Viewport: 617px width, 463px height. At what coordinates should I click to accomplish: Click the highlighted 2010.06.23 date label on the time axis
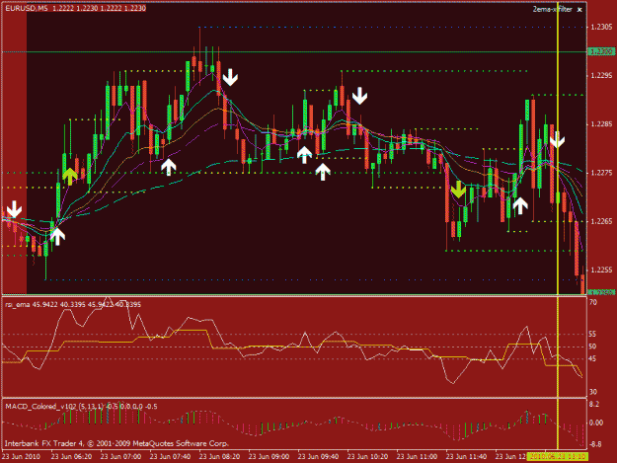tap(558, 457)
